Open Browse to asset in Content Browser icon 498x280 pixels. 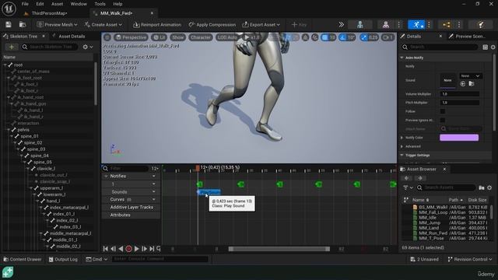pos(23,24)
